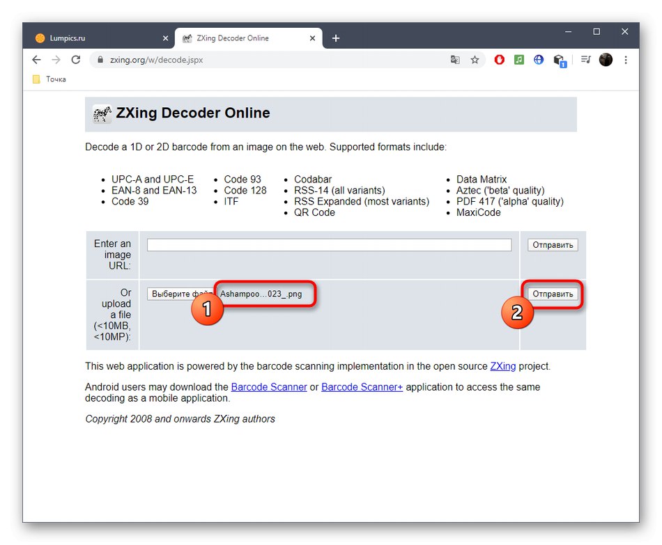
Task: Click the Copyright 2008 ZXing authors text
Action: click(x=180, y=419)
